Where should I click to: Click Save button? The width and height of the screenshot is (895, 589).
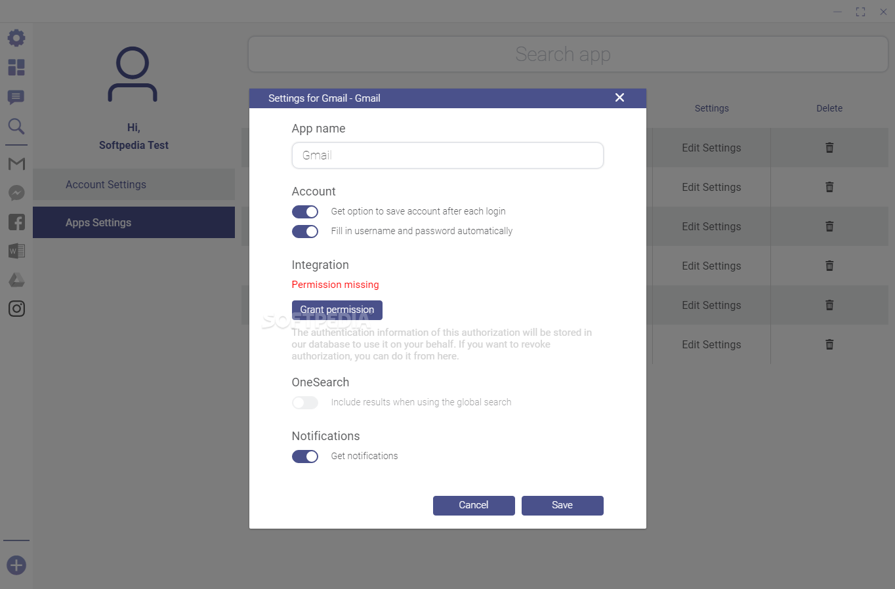[x=562, y=505]
